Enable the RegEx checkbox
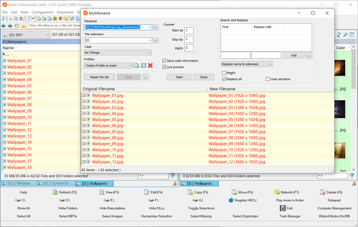The image size is (358, 227). tap(224, 73)
